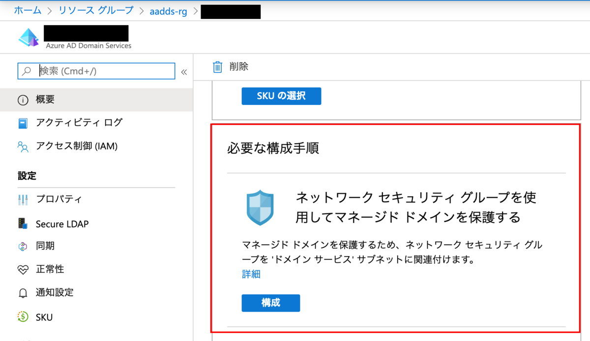Collapse the sidebar with double chevron
Image resolution: width=590 pixels, height=341 pixels.
click(184, 72)
